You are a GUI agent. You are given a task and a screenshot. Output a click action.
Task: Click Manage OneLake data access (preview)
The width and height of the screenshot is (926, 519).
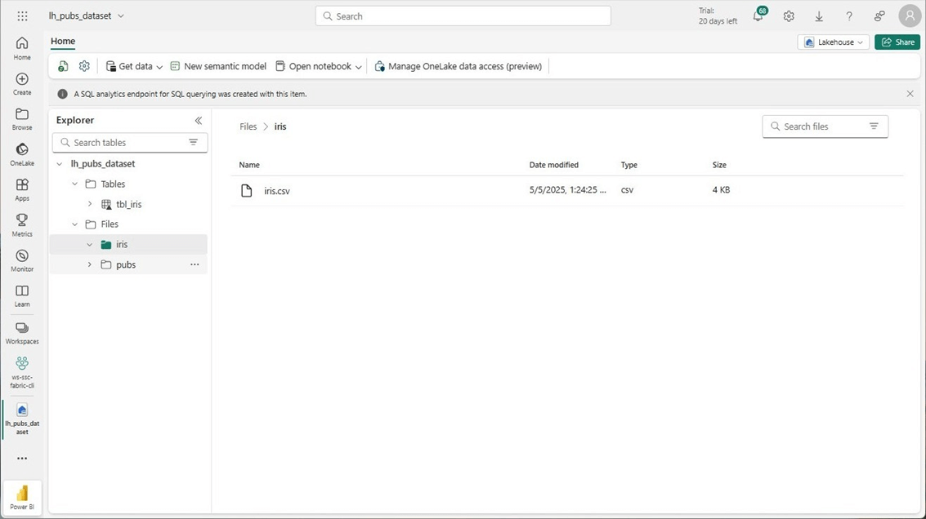pos(459,66)
